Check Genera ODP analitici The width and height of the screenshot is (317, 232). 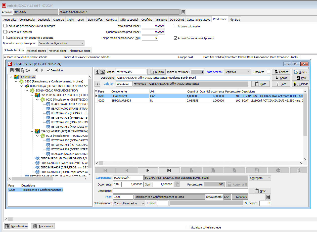point(5,32)
